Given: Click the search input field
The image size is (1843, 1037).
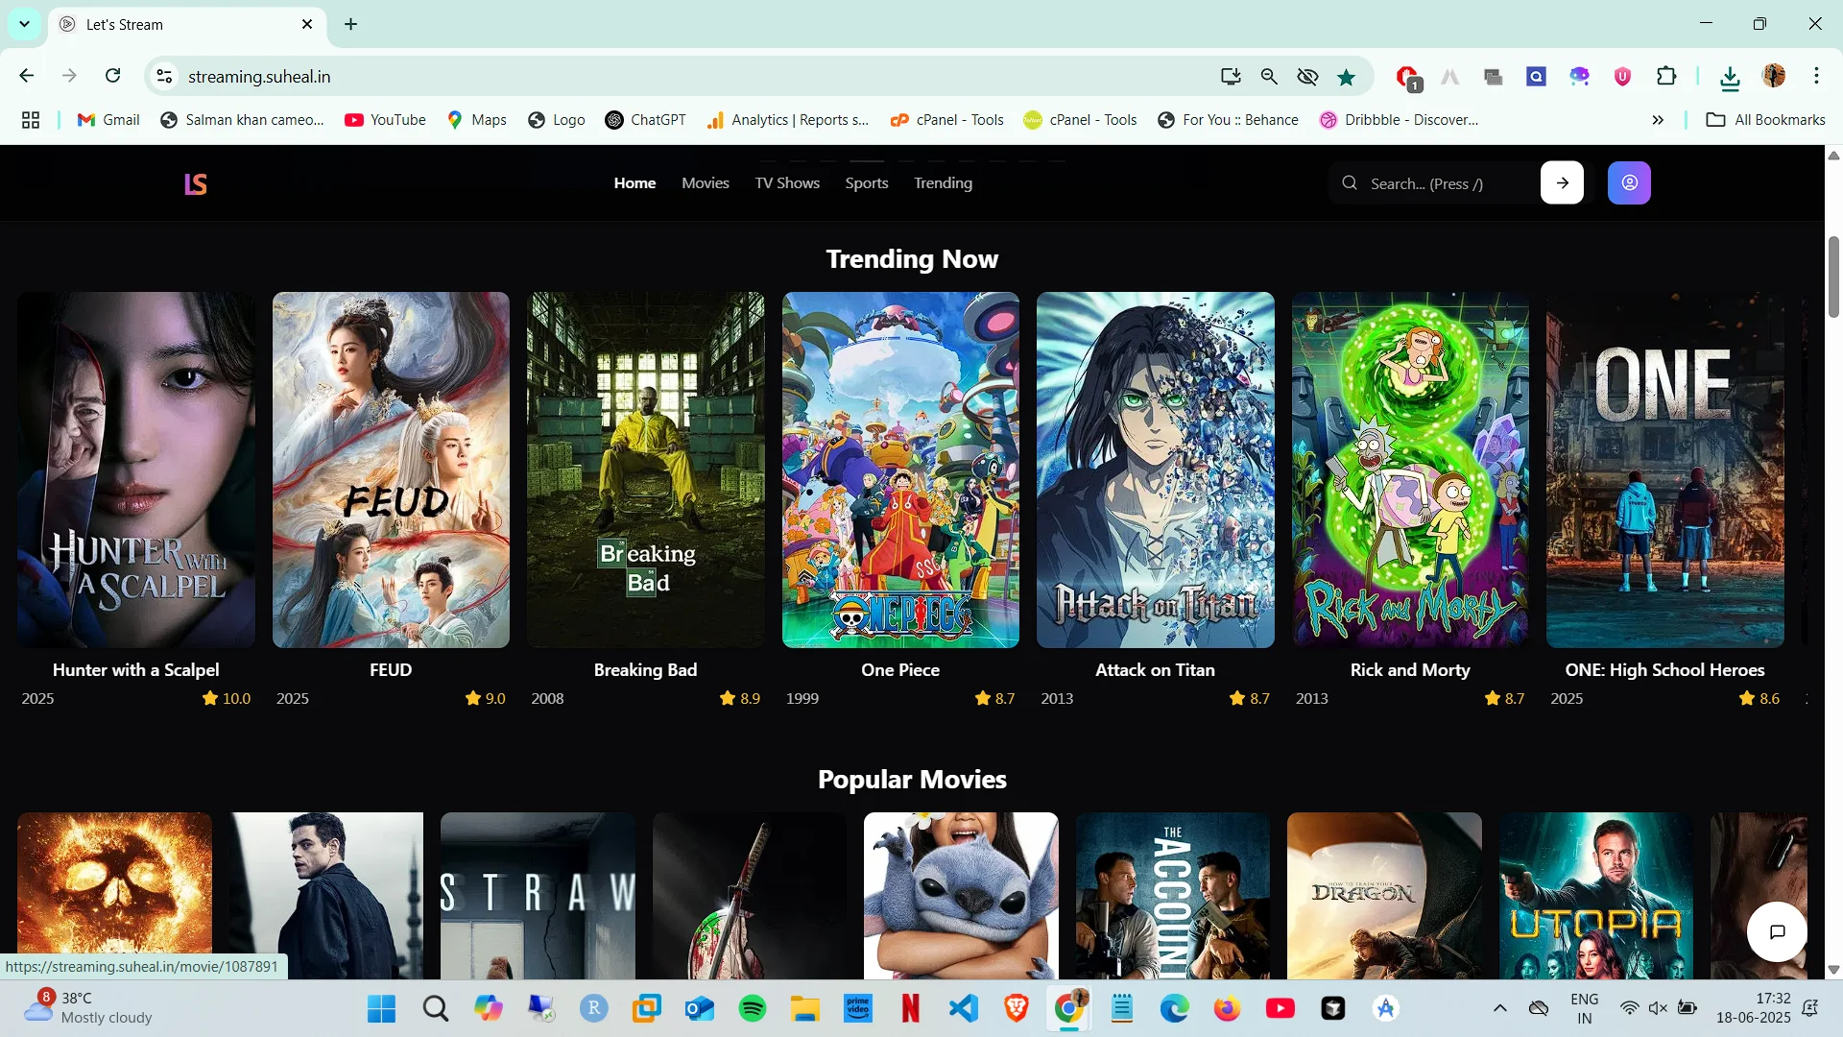Looking at the screenshot, I should [x=1435, y=183].
